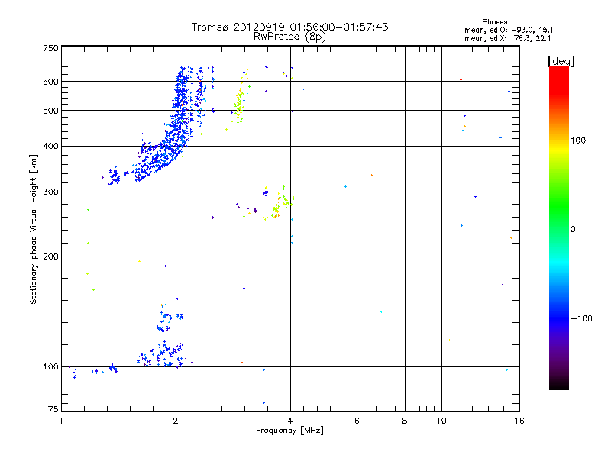The height and width of the screenshot is (458, 611).
Task: Click x-axis tick label '4'
Action: click(x=290, y=421)
